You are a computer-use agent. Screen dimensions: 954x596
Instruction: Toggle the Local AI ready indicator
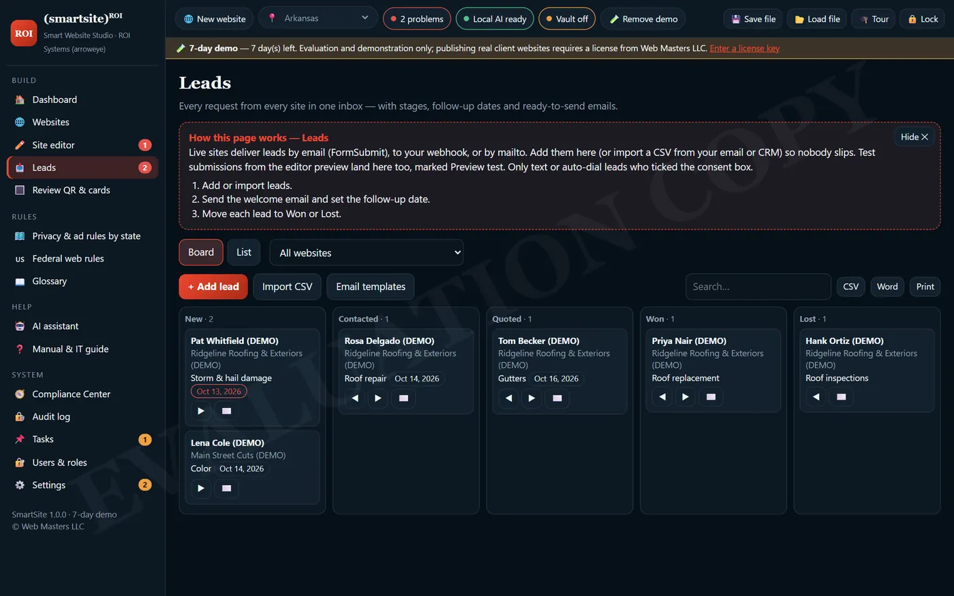pos(495,18)
